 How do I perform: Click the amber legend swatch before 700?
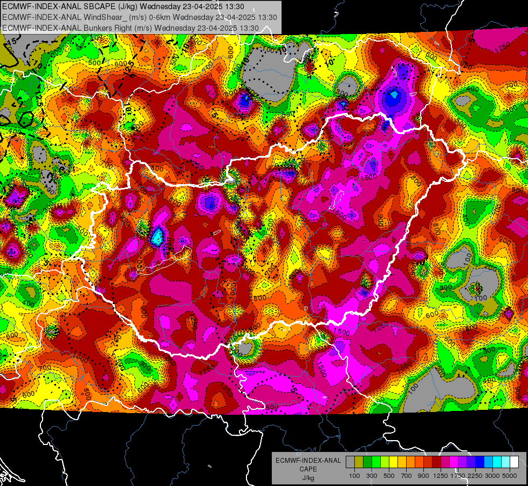pyautogui.click(x=402, y=462)
